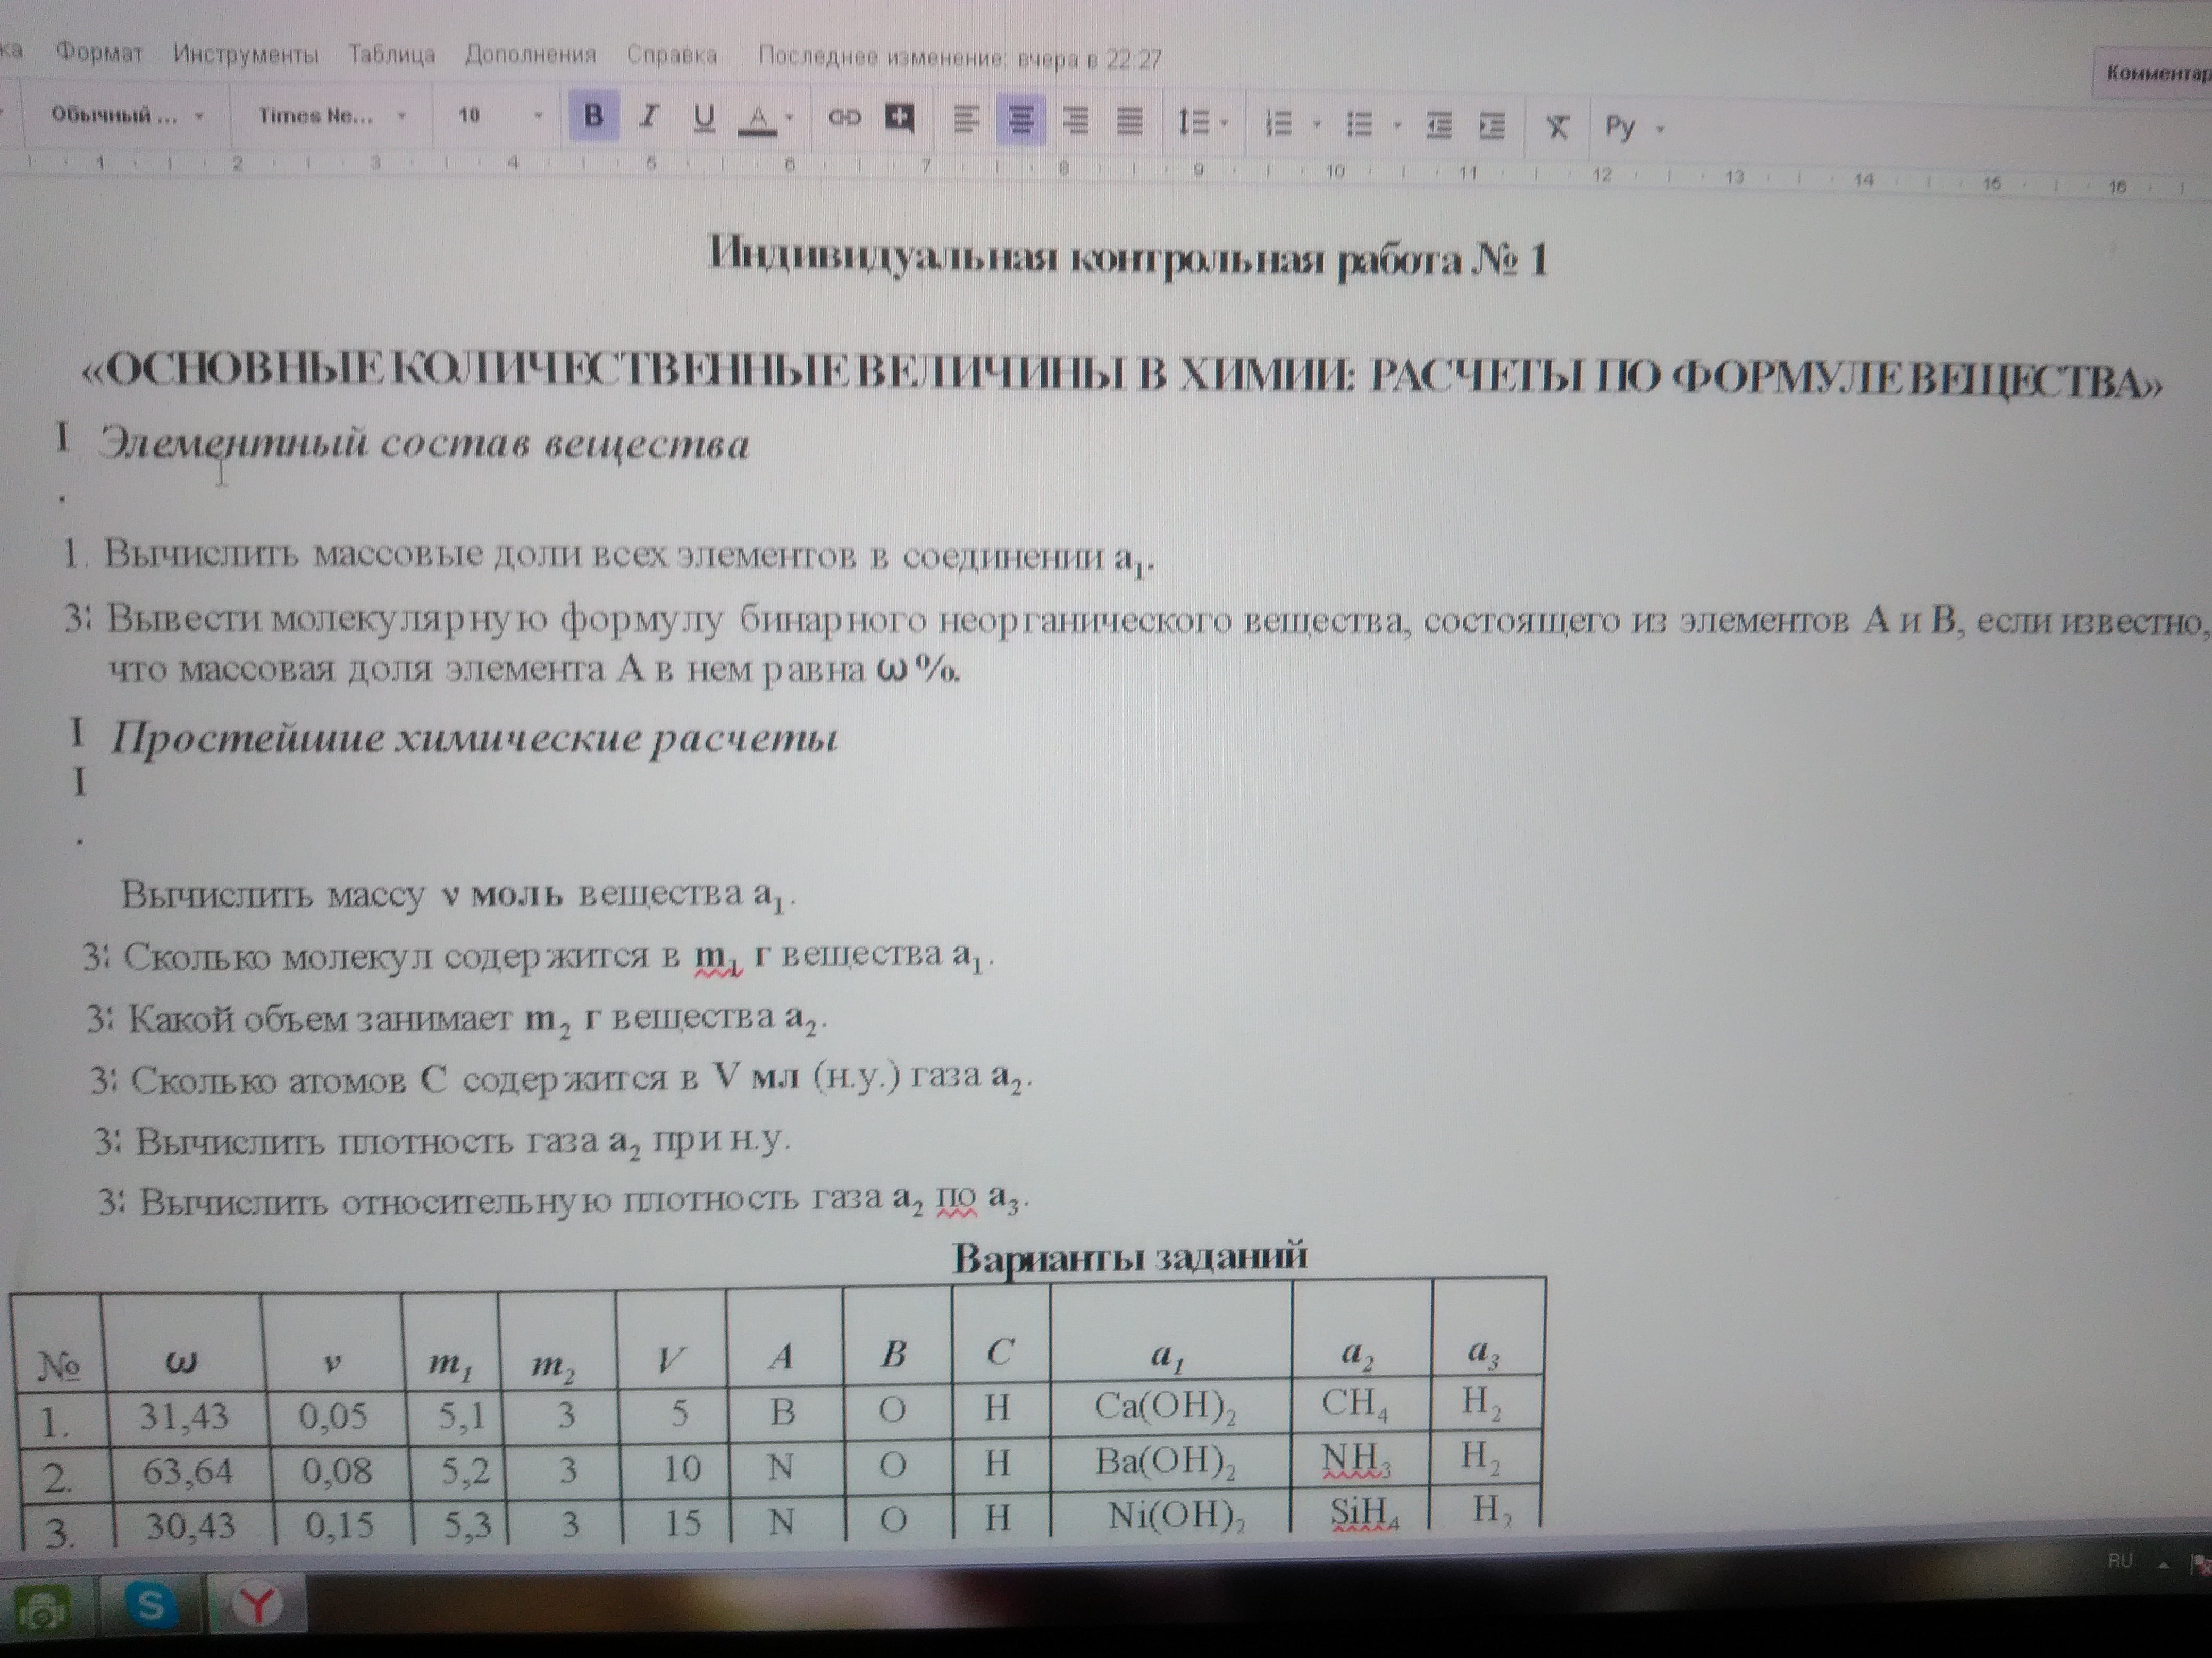The image size is (2212, 1658).
Task: Open the text color picker
Action: click(x=759, y=119)
